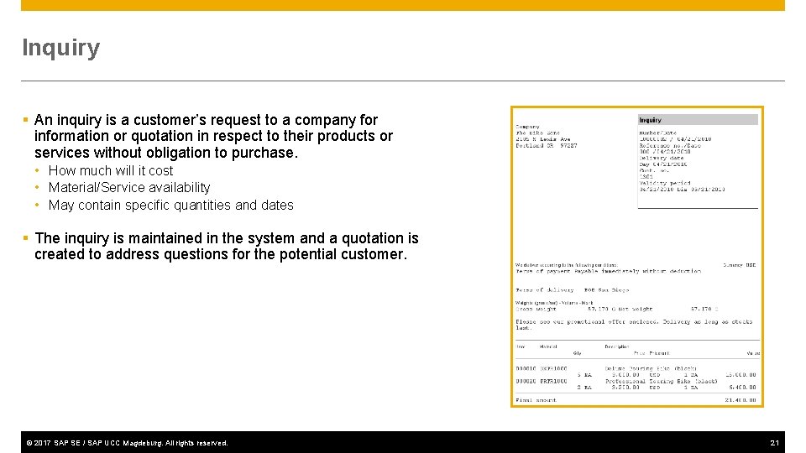Image resolution: width=806 pixels, height=453 pixels.
Task: Click the first bullet paragraph defining an inquiry
Action: (x=213, y=136)
